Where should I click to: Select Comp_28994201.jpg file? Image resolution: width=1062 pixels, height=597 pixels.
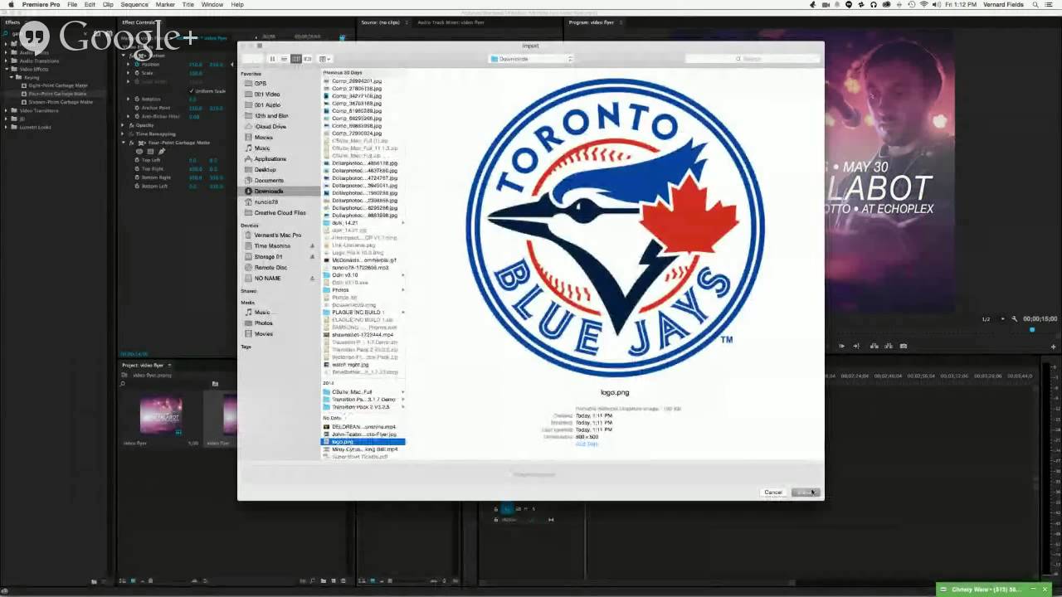tap(357, 81)
